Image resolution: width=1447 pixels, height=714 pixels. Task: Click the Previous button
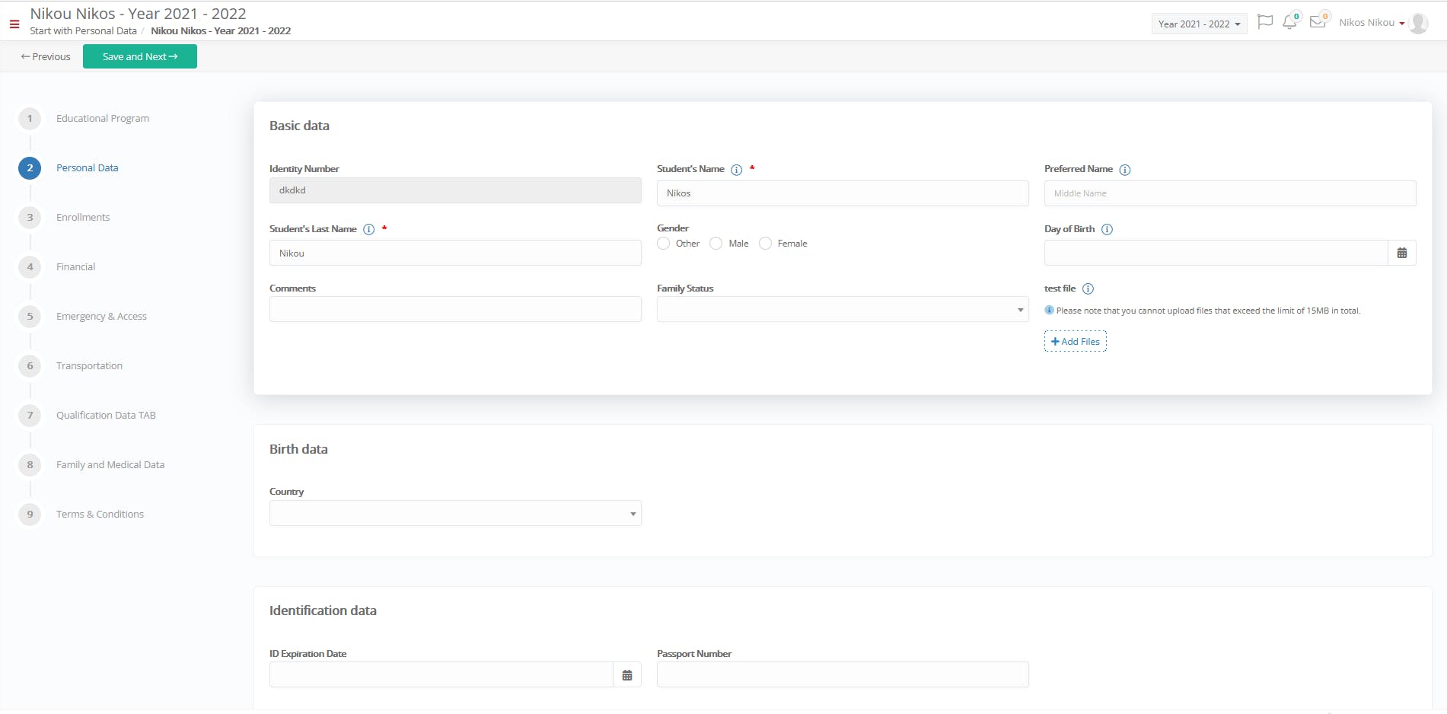click(46, 56)
